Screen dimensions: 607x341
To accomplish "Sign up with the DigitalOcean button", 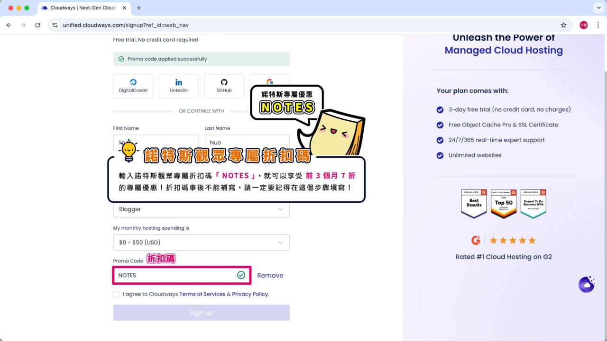I will click(x=133, y=86).
